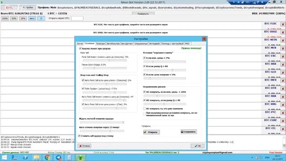Viewport: 286px width, 161px height.
Task: Open Google Chrome from the taskbar
Action: [47, 157]
